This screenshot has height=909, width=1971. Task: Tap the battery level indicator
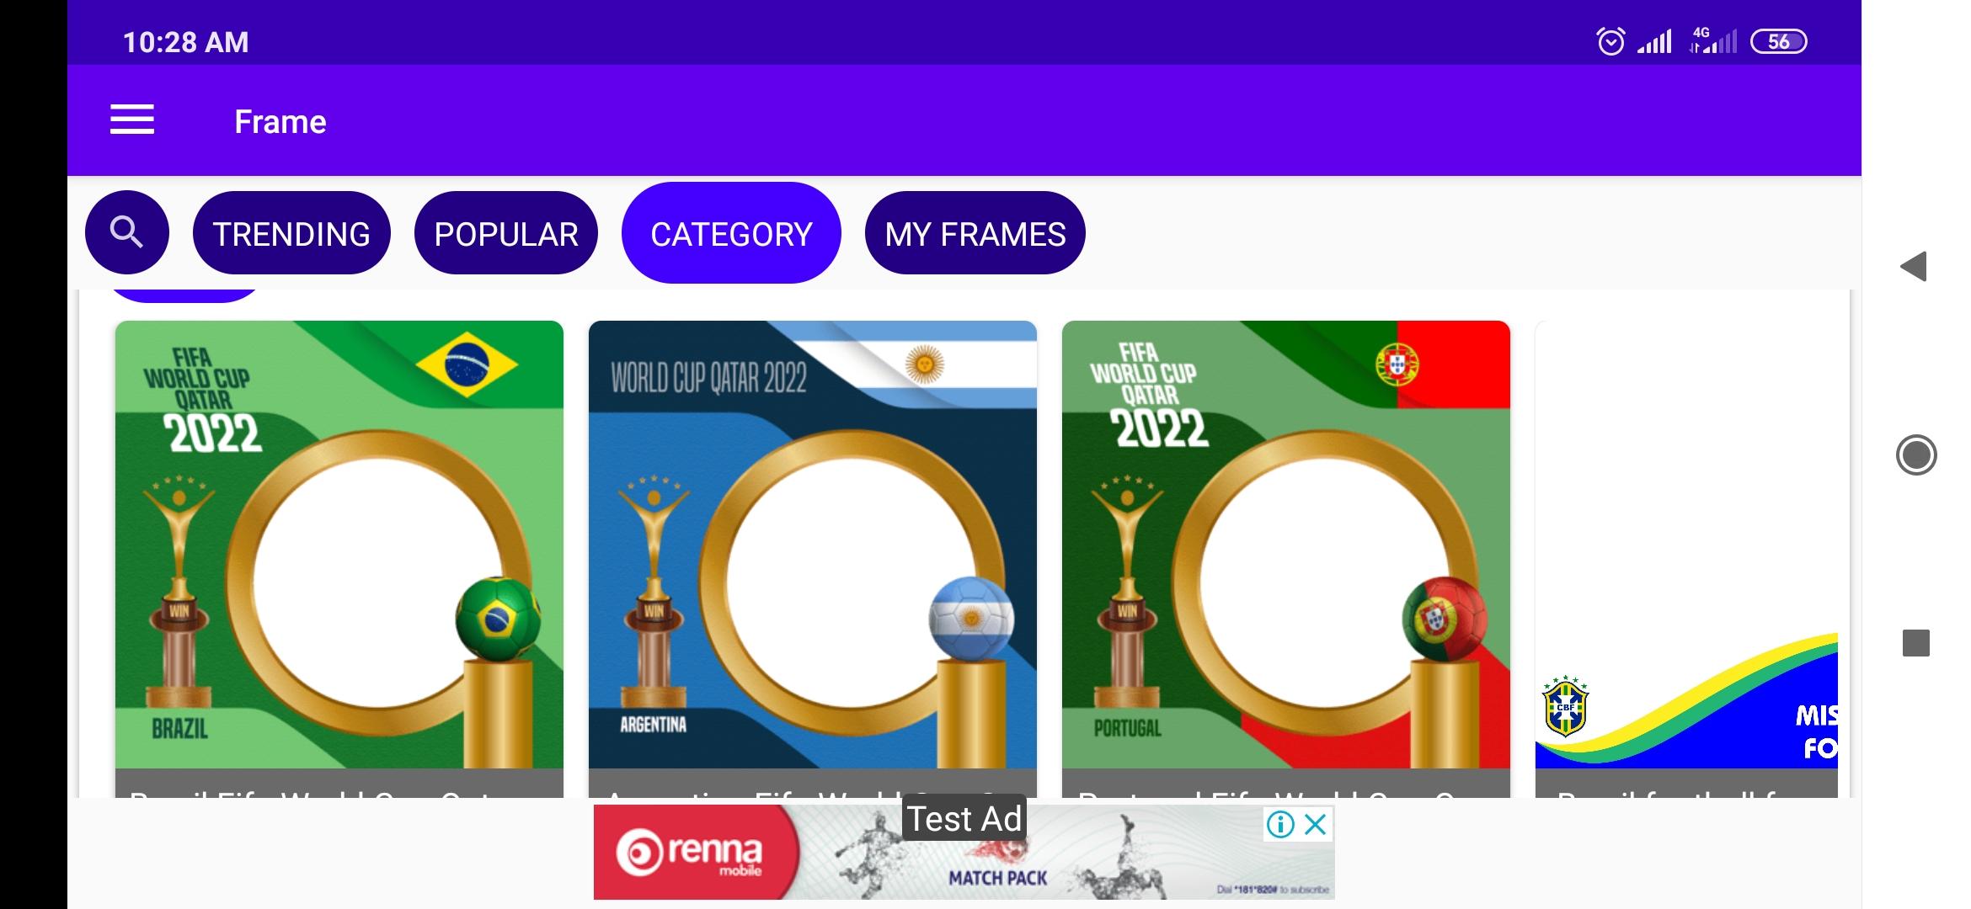(1778, 41)
